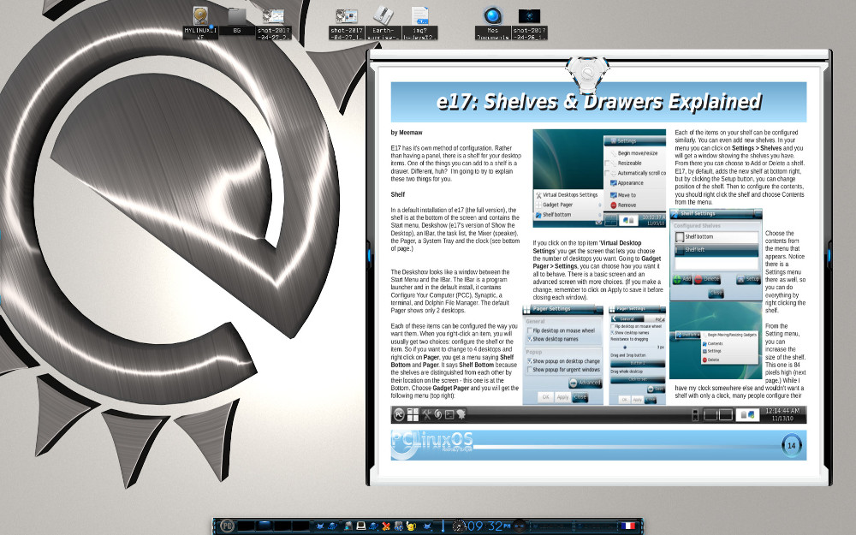Image resolution: width=856 pixels, height=535 pixels.
Task: Launch the last blue cat-face icon in the shelf
Action: click(427, 526)
